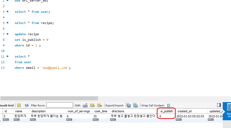Click the statement marker dot on line 3
Viewport: 231px width, 128px height.
click(x=7, y=11)
